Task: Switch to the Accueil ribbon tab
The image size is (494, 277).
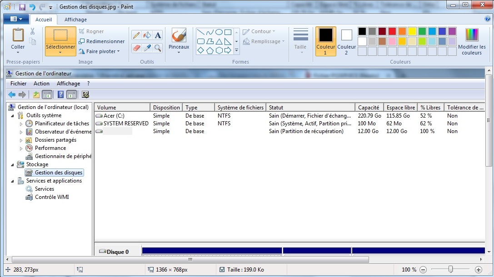Action: [x=44, y=20]
